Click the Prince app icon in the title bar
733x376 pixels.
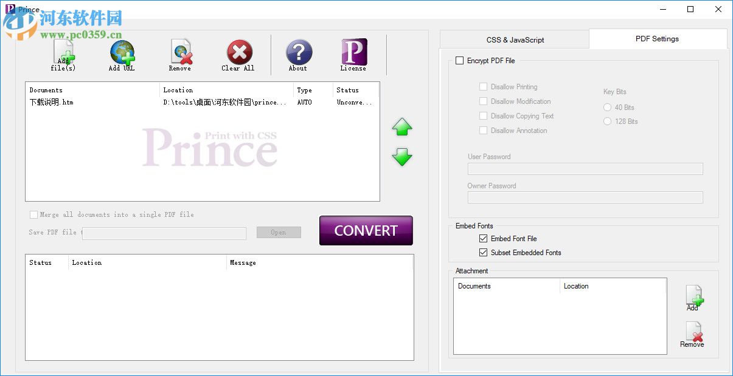(9, 9)
